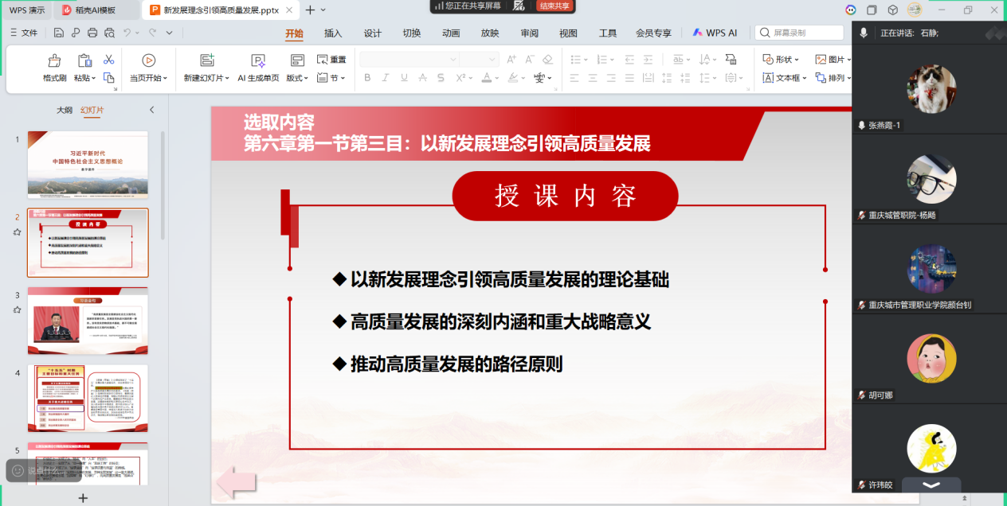Toggle italic formatting
The height and width of the screenshot is (506, 1007).
tap(386, 78)
